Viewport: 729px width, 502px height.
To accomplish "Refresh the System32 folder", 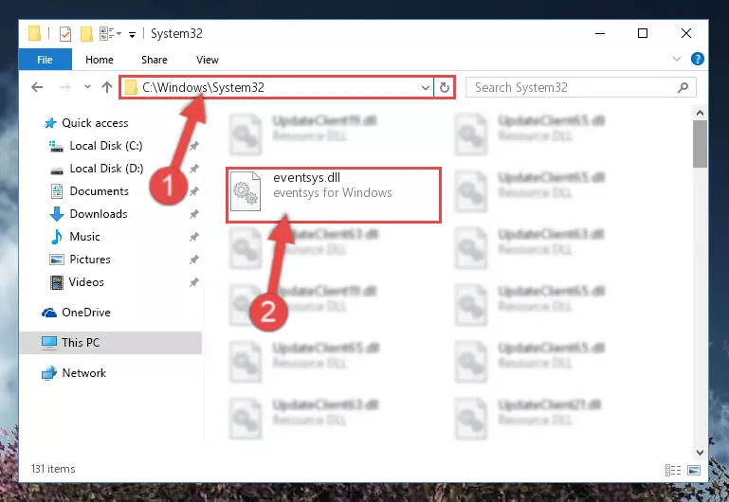I will click(445, 87).
